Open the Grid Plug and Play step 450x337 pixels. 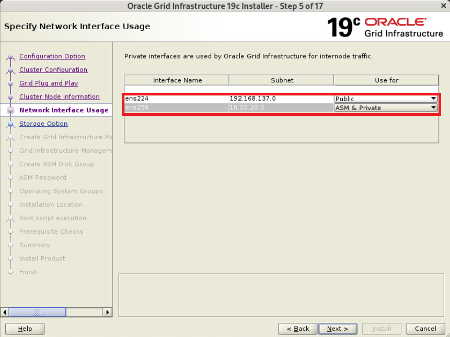coord(49,83)
